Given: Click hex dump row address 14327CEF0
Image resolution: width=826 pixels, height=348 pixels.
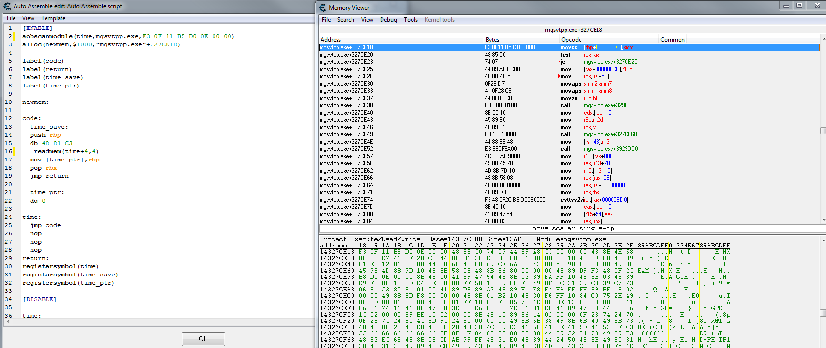Looking at the screenshot, I should pos(337,308).
